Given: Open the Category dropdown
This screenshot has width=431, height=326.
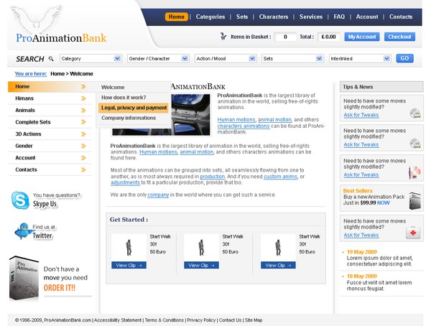Looking at the screenshot, I should [x=91, y=59].
